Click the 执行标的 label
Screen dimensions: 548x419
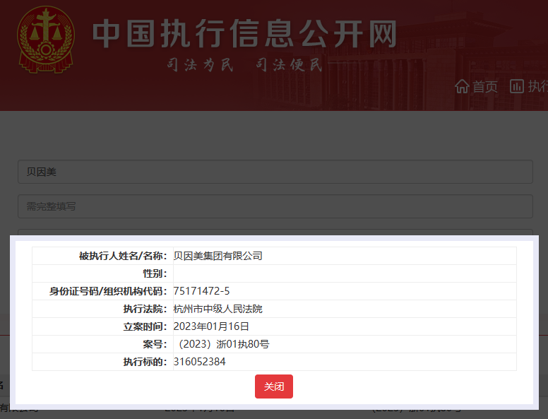coord(145,362)
